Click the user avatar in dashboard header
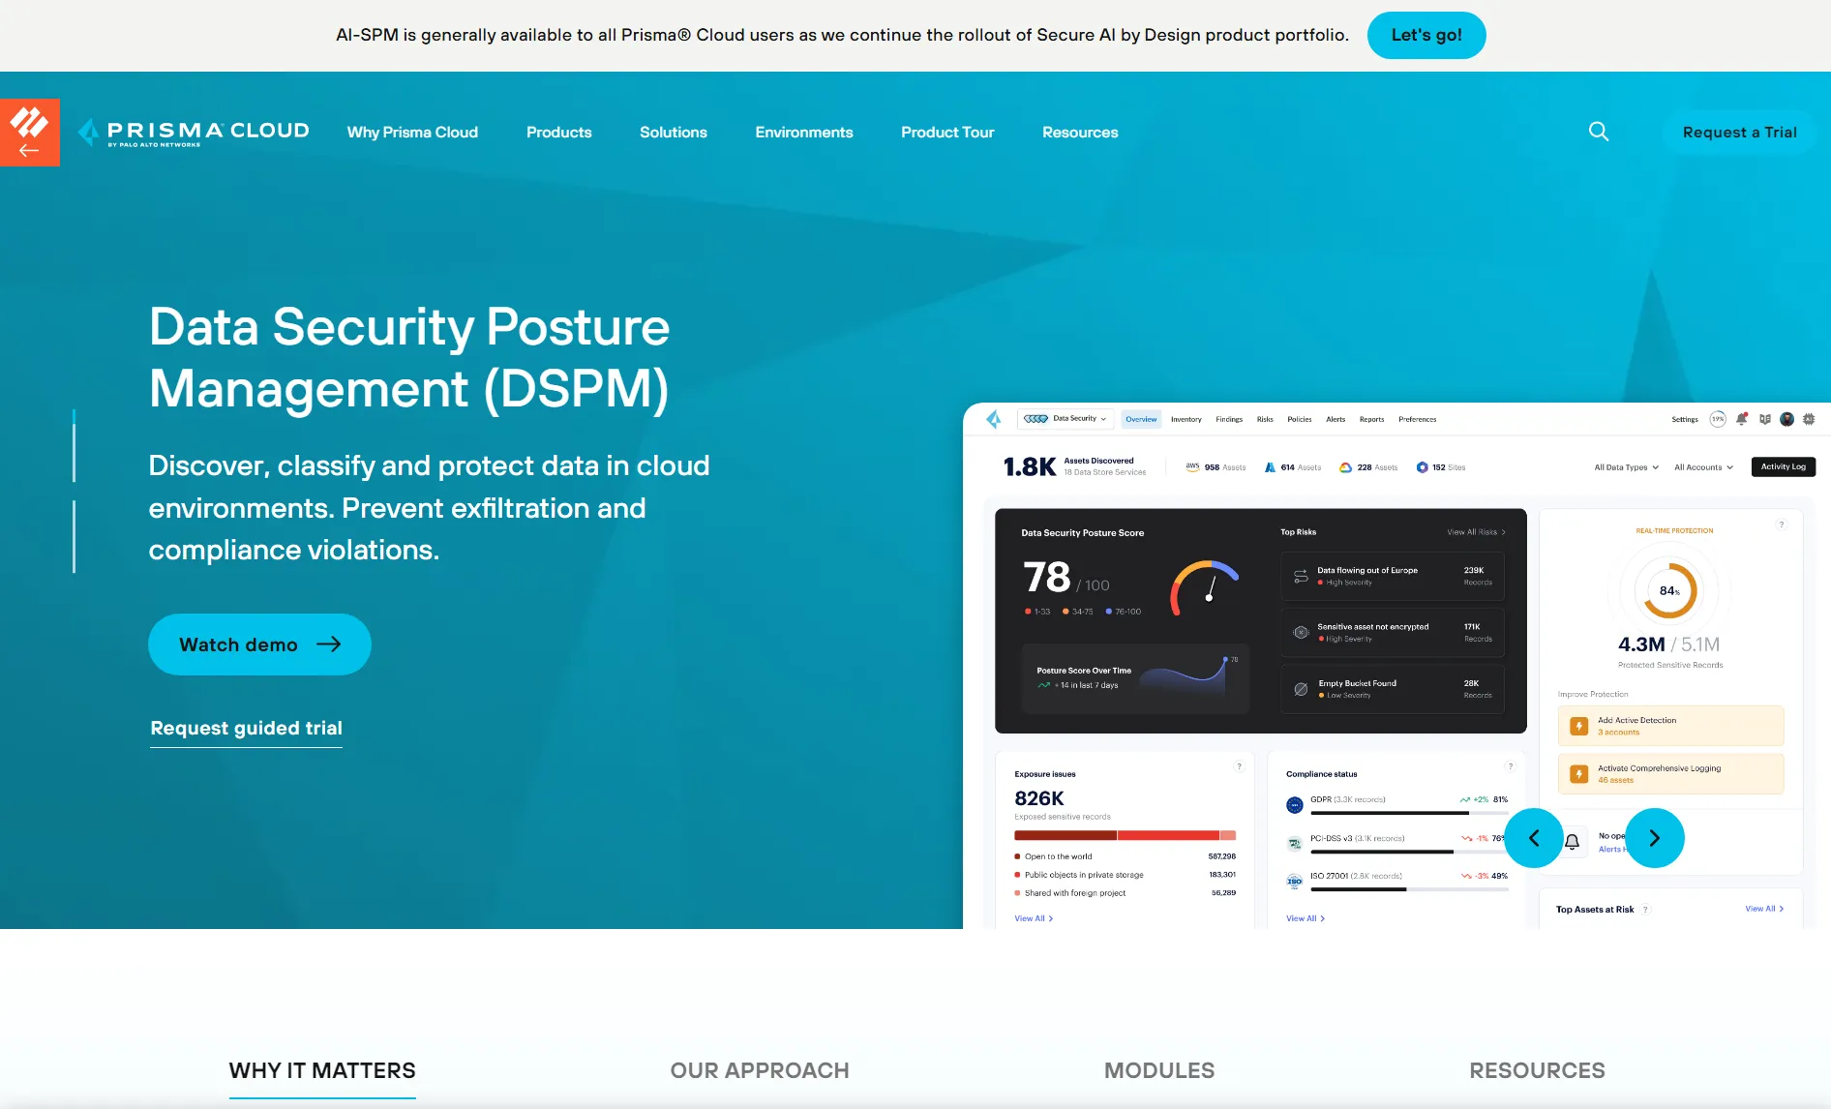This screenshot has height=1109, width=1831. 1786,420
